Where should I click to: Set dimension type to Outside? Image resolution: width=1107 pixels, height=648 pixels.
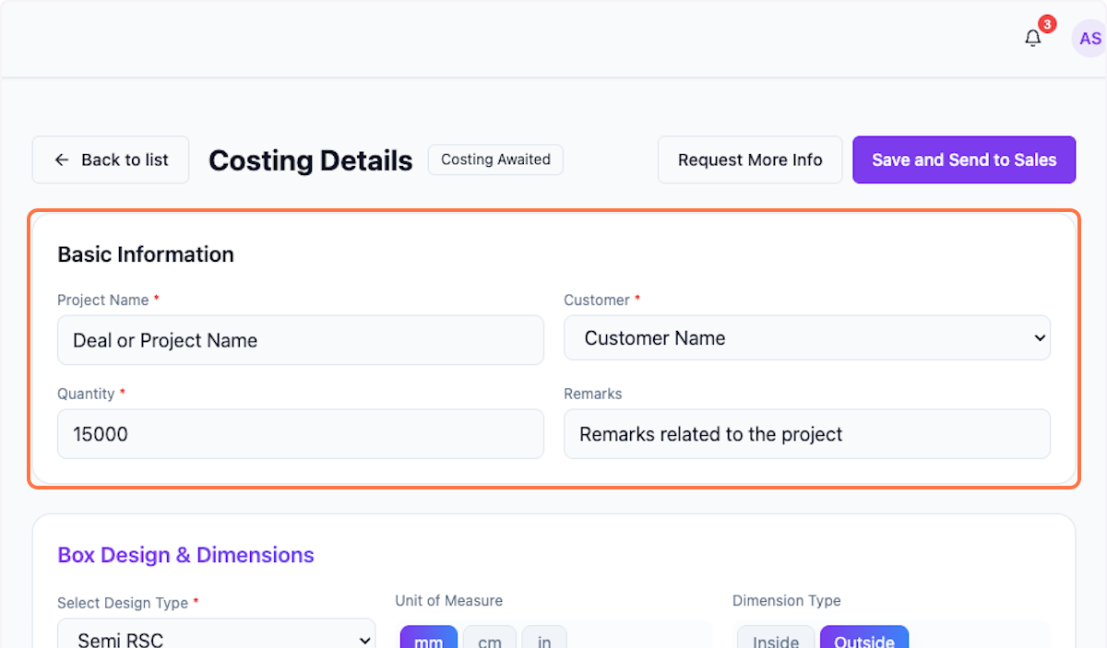tap(864, 639)
